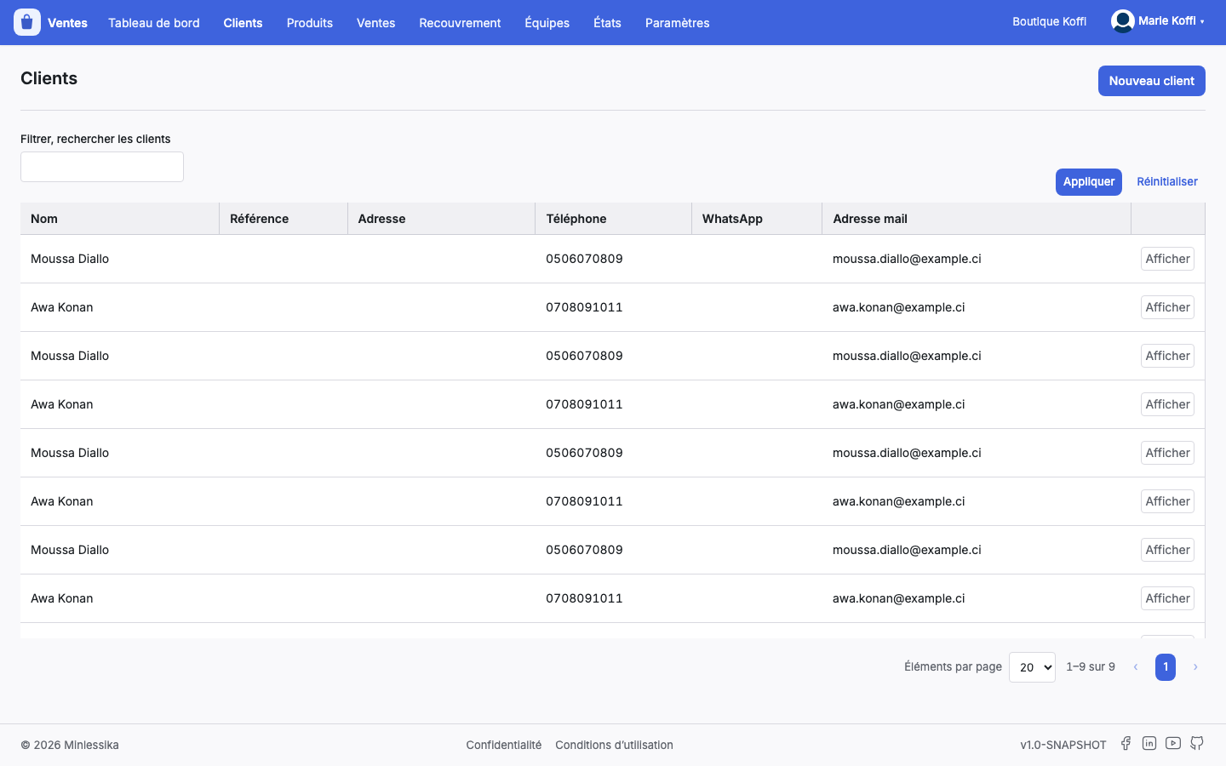Image resolution: width=1226 pixels, height=766 pixels.
Task: Go to previous page chevron
Action: coord(1136,667)
